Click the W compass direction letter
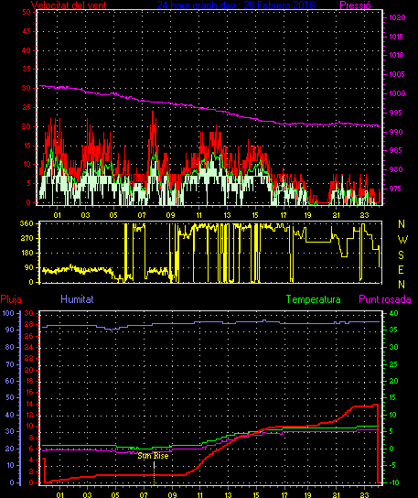The width and height of the screenshot is (418, 498). tap(402, 240)
